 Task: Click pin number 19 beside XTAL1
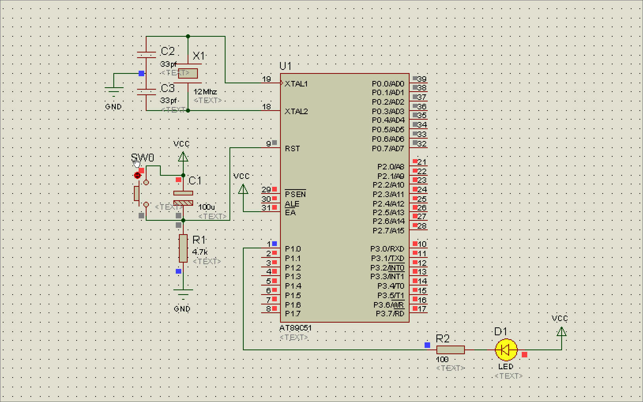point(267,79)
